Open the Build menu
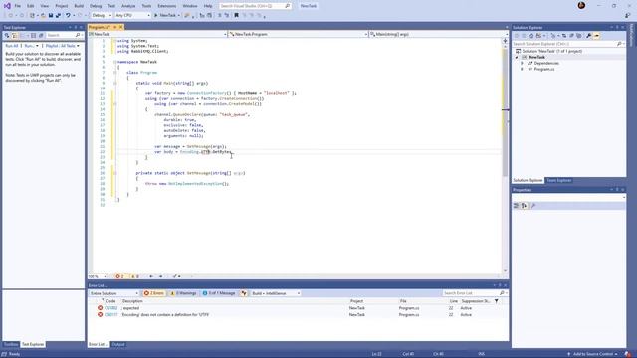 coord(79,6)
